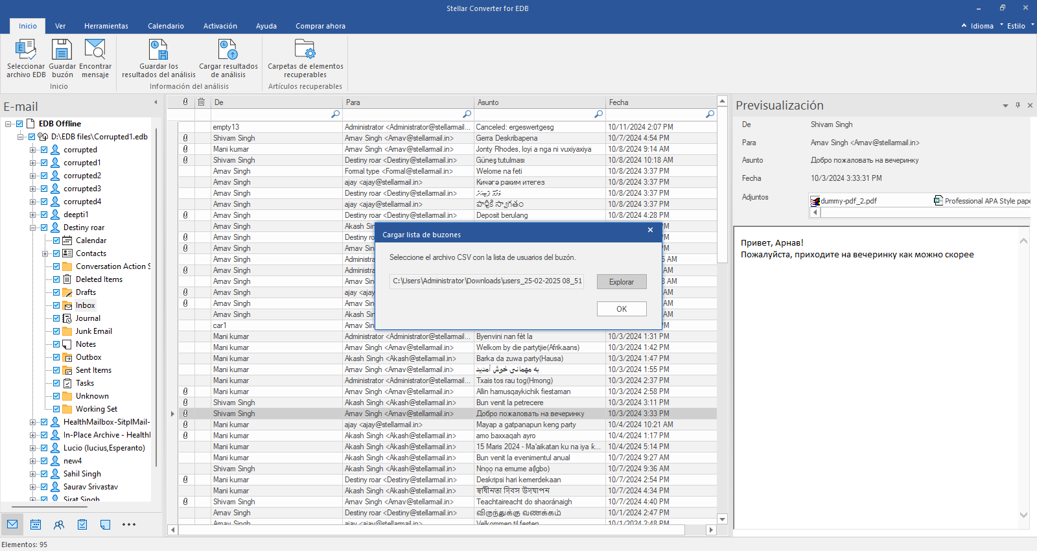Image resolution: width=1037 pixels, height=551 pixels.
Task: Switch to notes view icon at bottom
Action: click(x=106, y=524)
